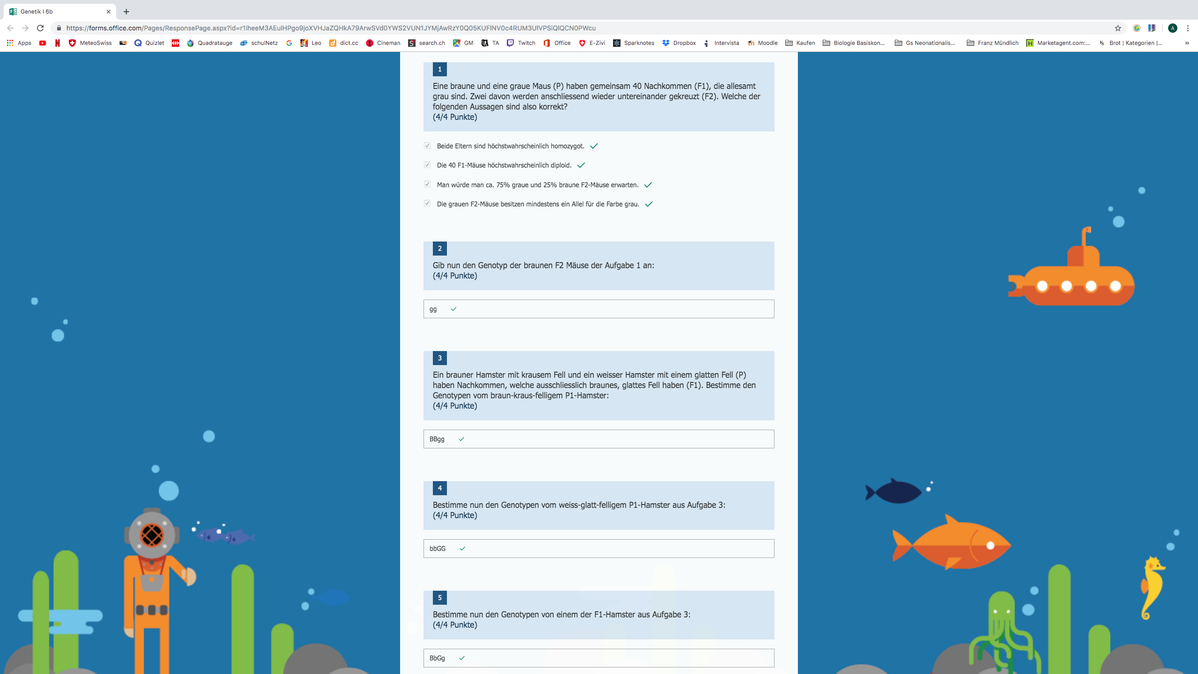This screenshot has width=1198, height=674.
Task: Toggle checkbox 'Beide Eltern sind höchstwahrscheinlich homozygot'
Action: coord(427,146)
